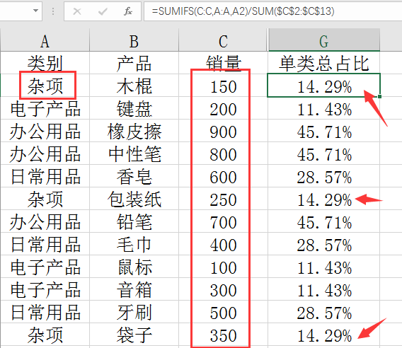Screen dimensions: 402x348
Task: Click inside the SUMIFS formula bar
Action: tap(272, 11)
